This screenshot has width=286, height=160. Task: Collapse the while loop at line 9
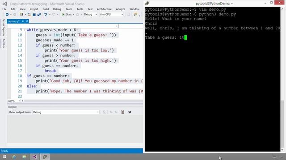(25, 30)
